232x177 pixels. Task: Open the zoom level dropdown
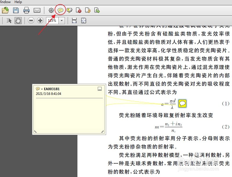point(62,20)
